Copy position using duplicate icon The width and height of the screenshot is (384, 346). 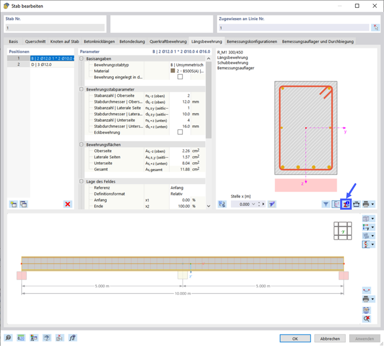24,204
